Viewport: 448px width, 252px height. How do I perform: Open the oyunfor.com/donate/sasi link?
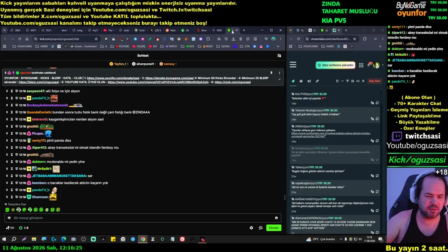tap(113, 78)
